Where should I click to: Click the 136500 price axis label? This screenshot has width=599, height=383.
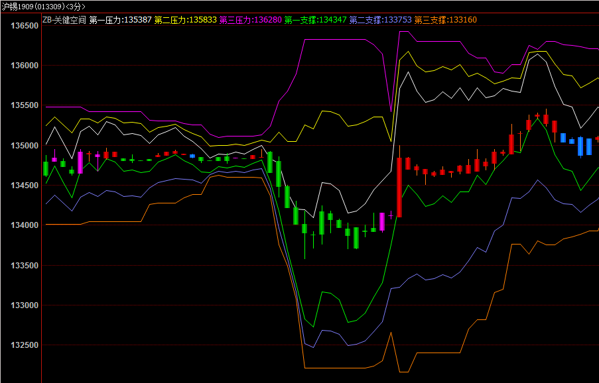pos(25,26)
